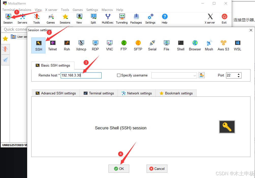The height and width of the screenshot is (178, 255).
Task: Open the Help menu
Action: [x=120, y=10]
